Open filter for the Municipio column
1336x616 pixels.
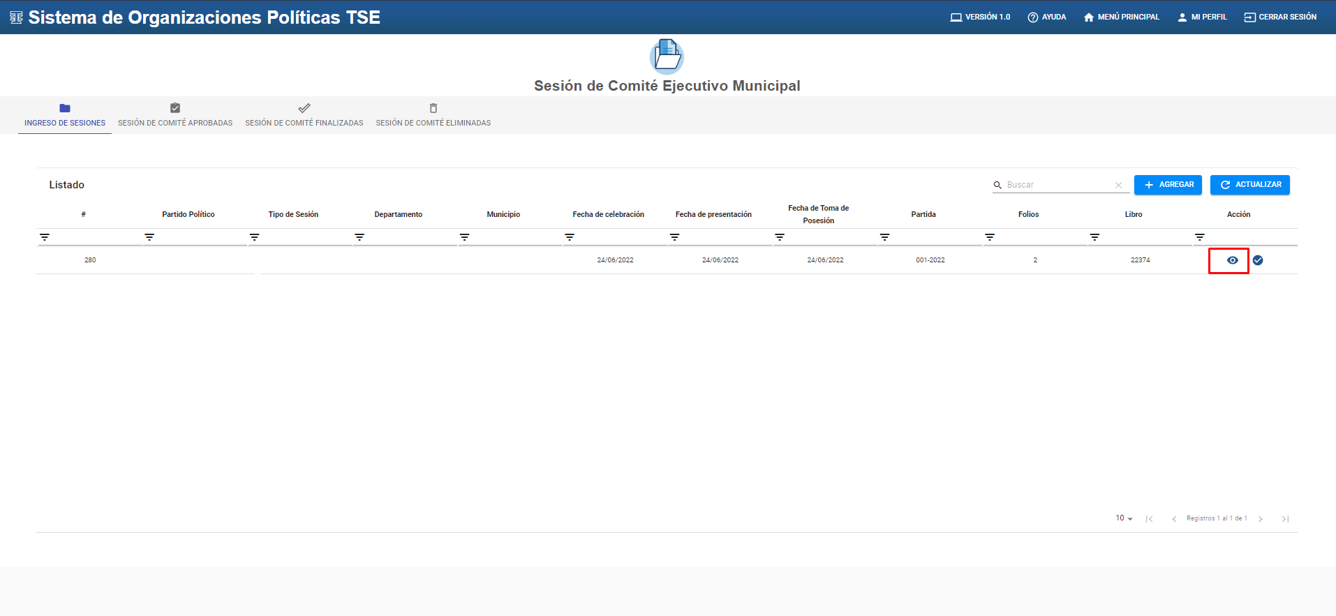465,237
